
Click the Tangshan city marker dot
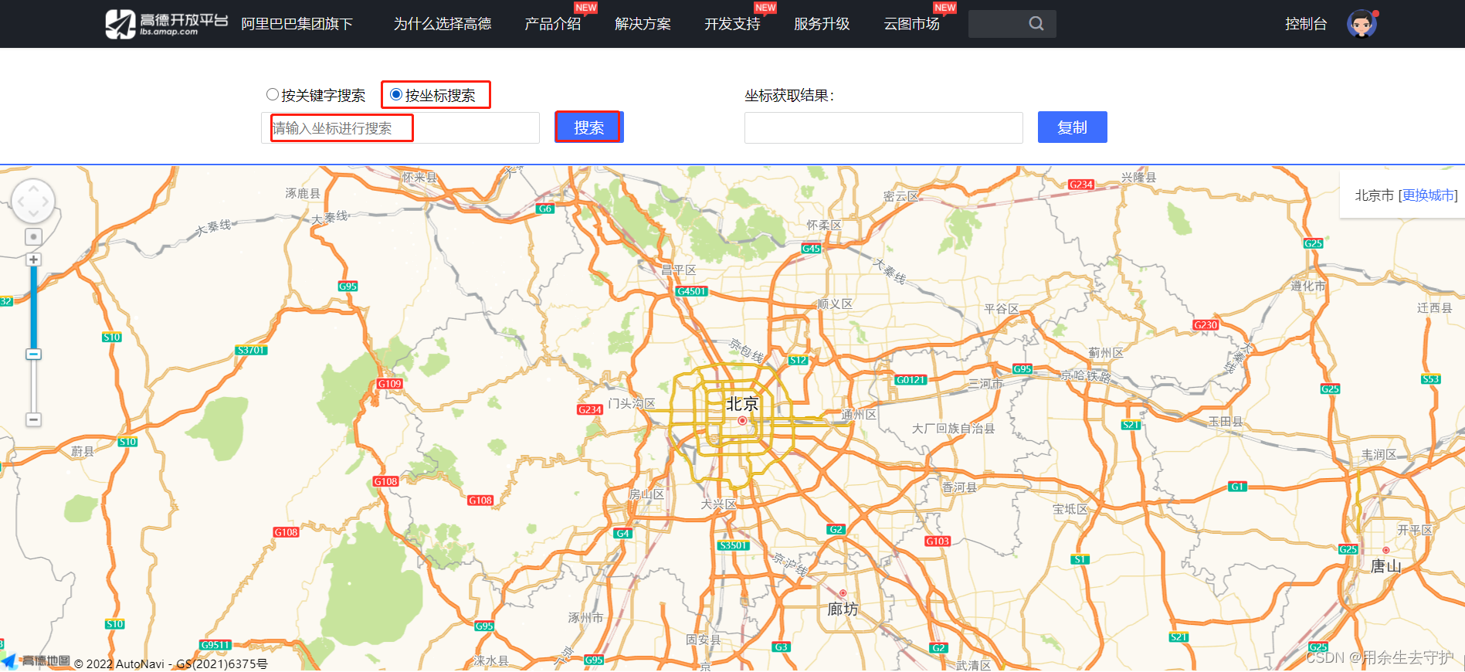(x=1385, y=550)
